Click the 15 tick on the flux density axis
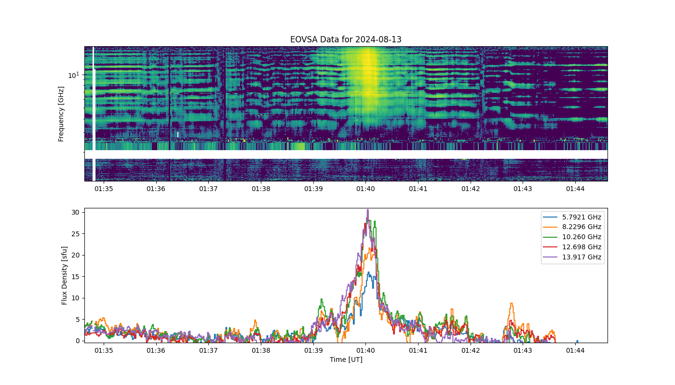675x385 pixels. click(x=77, y=277)
